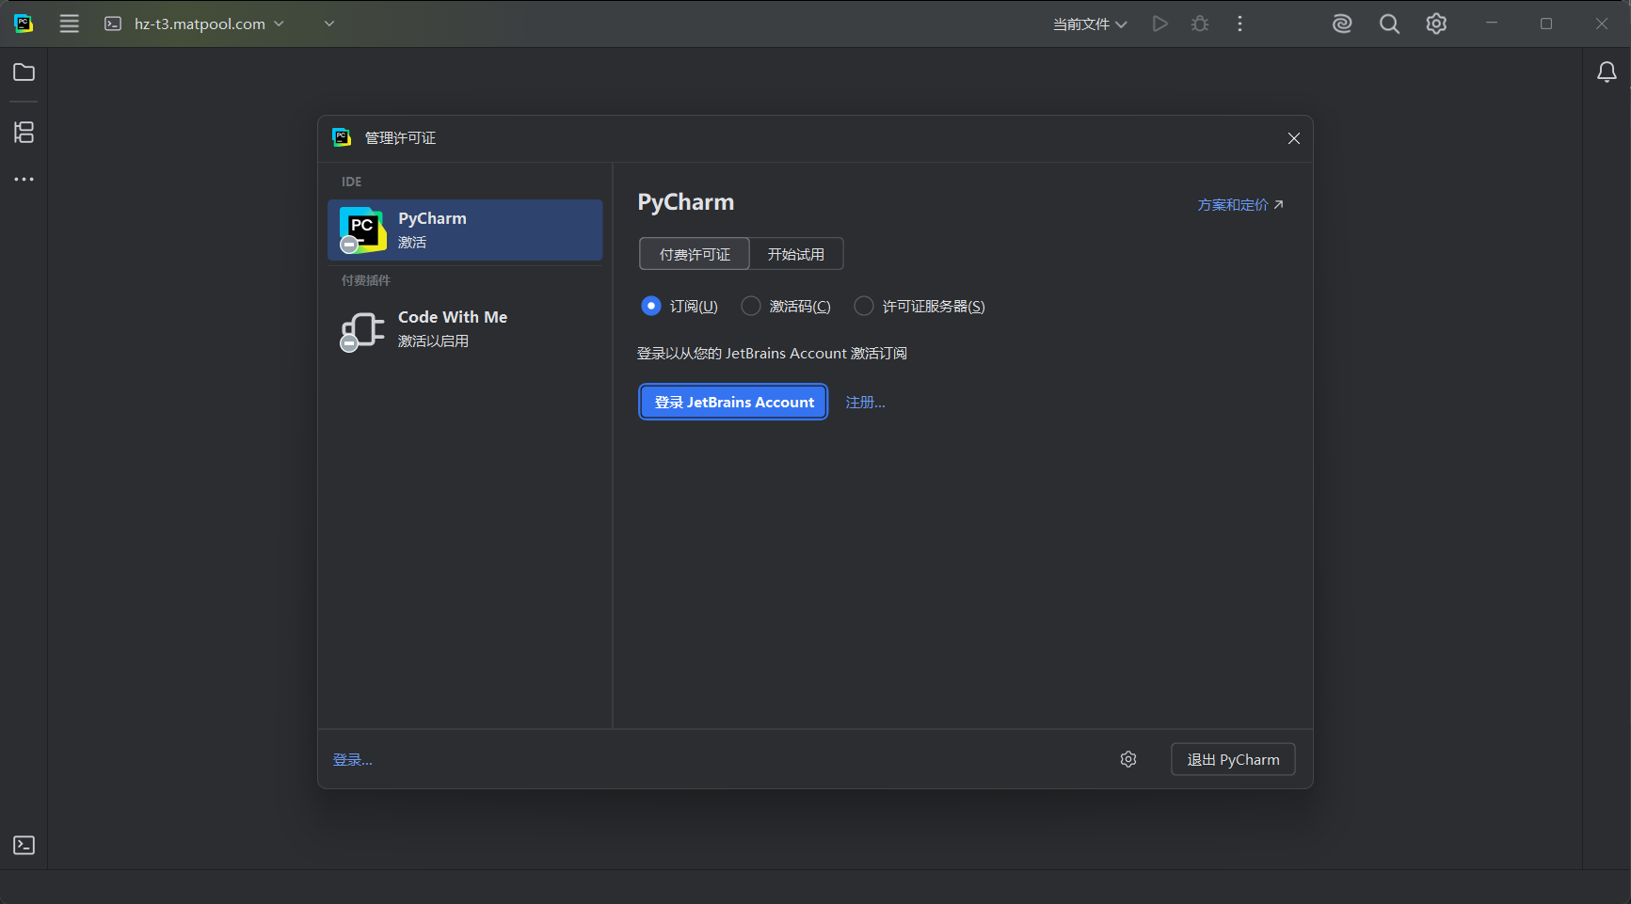This screenshot has height=904, width=1631.
Task: Click the PyCharm PC product icon
Action: point(362,230)
